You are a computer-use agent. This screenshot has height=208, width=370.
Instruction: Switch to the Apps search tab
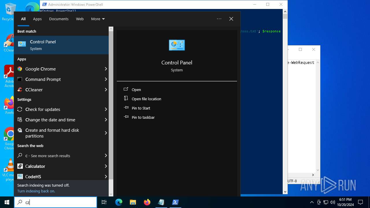[37, 19]
